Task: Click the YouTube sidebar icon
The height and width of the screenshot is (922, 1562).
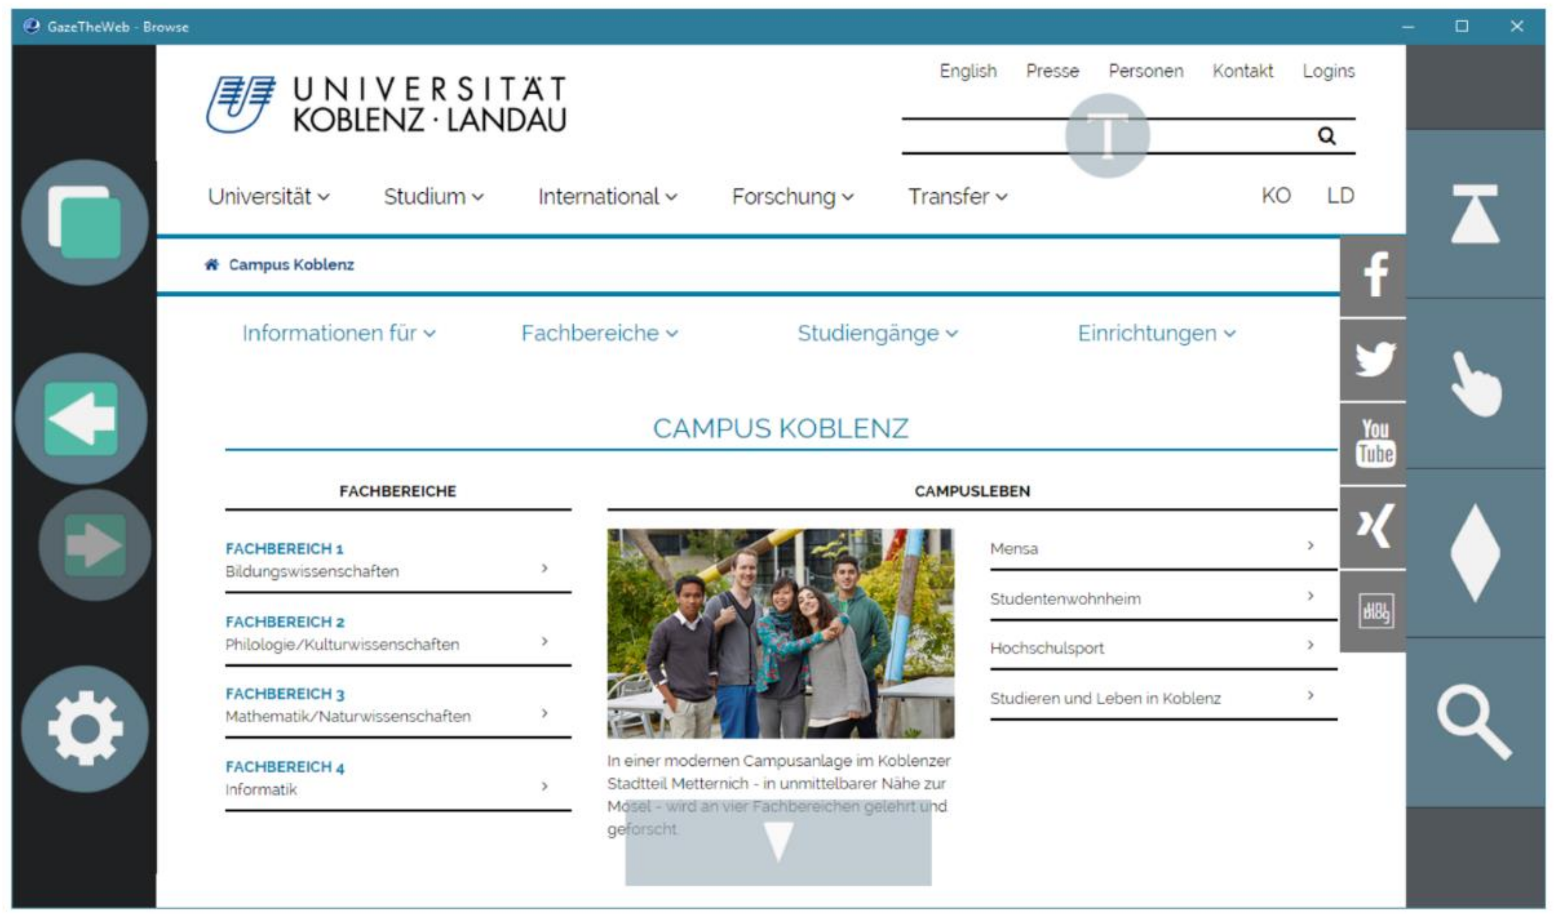Action: [x=1374, y=442]
